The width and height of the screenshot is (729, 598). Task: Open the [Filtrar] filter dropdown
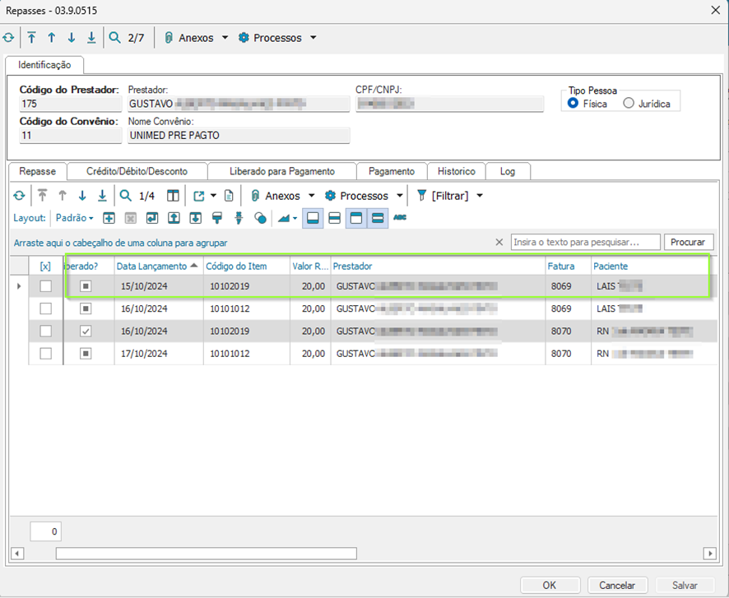[480, 196]
